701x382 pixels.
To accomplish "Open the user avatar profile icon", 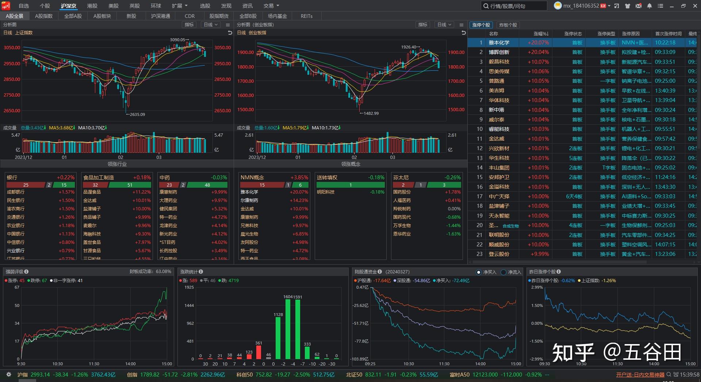I will coord(558,6).
